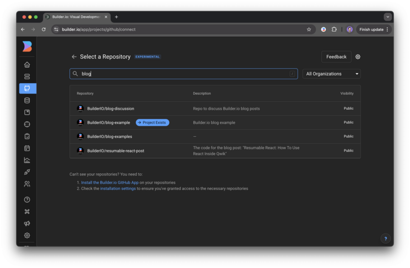Click the magnifier icon in search field
The width and height of the screenshot is (410, 268).
click(75, 74)
